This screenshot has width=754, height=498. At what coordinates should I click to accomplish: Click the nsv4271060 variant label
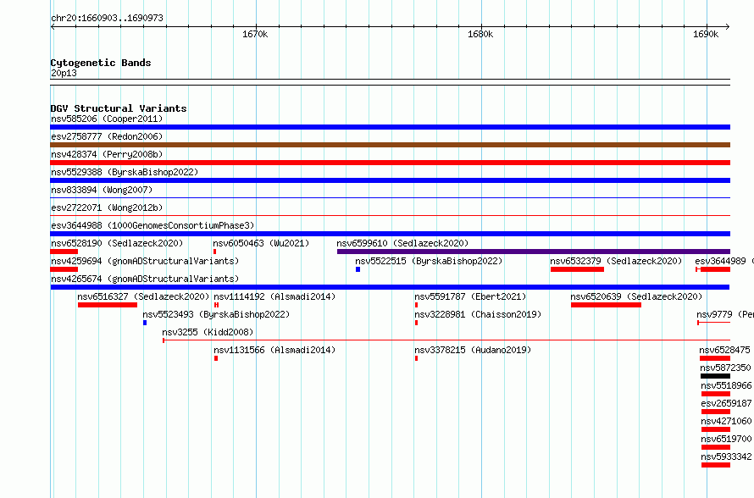tap(726, 421)
